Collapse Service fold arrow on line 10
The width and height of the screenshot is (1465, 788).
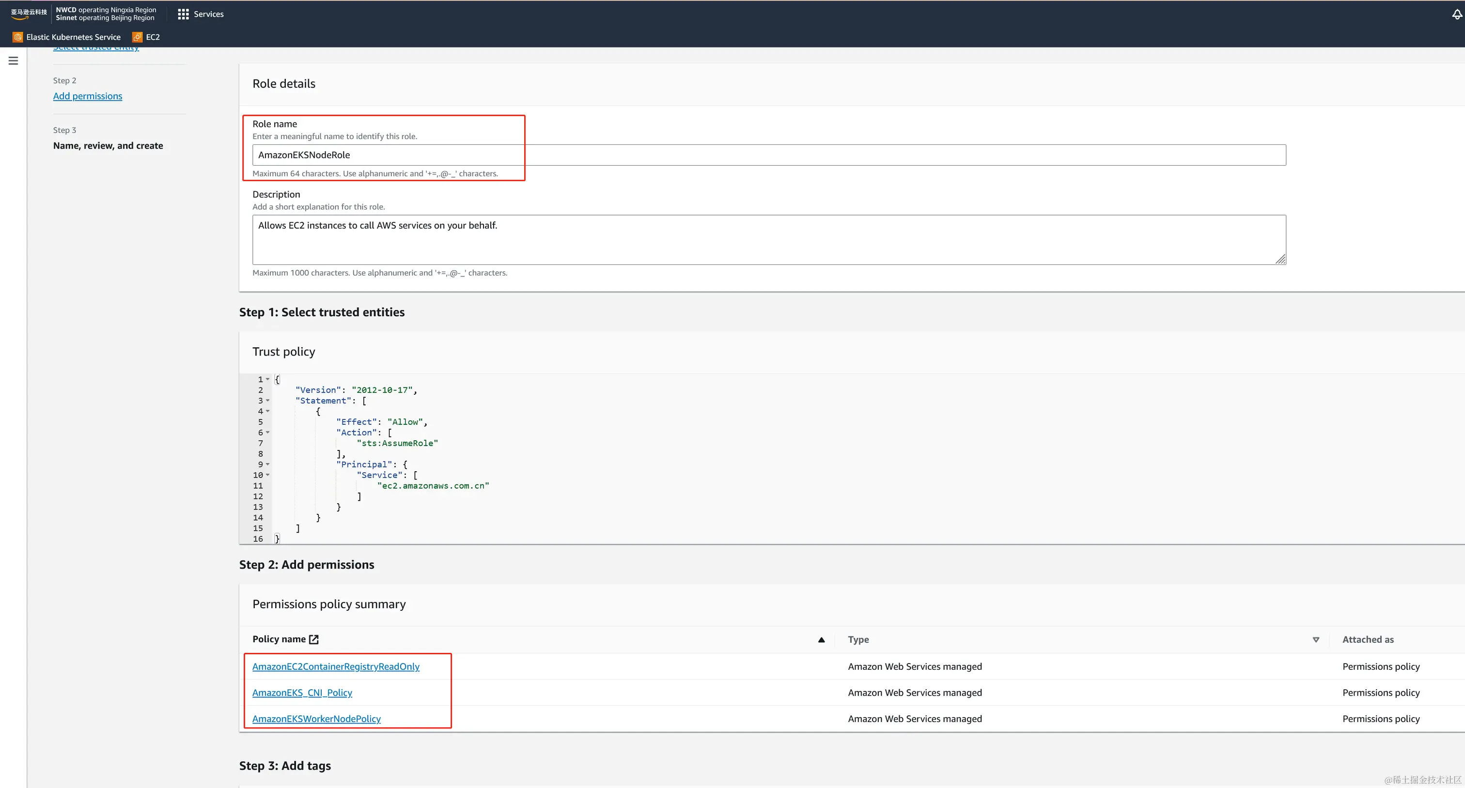tap(268, 475)
